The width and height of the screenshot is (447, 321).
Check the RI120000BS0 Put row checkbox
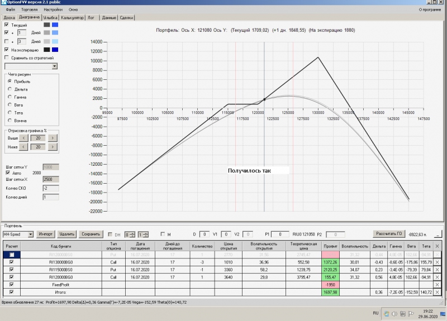point(12,255)
